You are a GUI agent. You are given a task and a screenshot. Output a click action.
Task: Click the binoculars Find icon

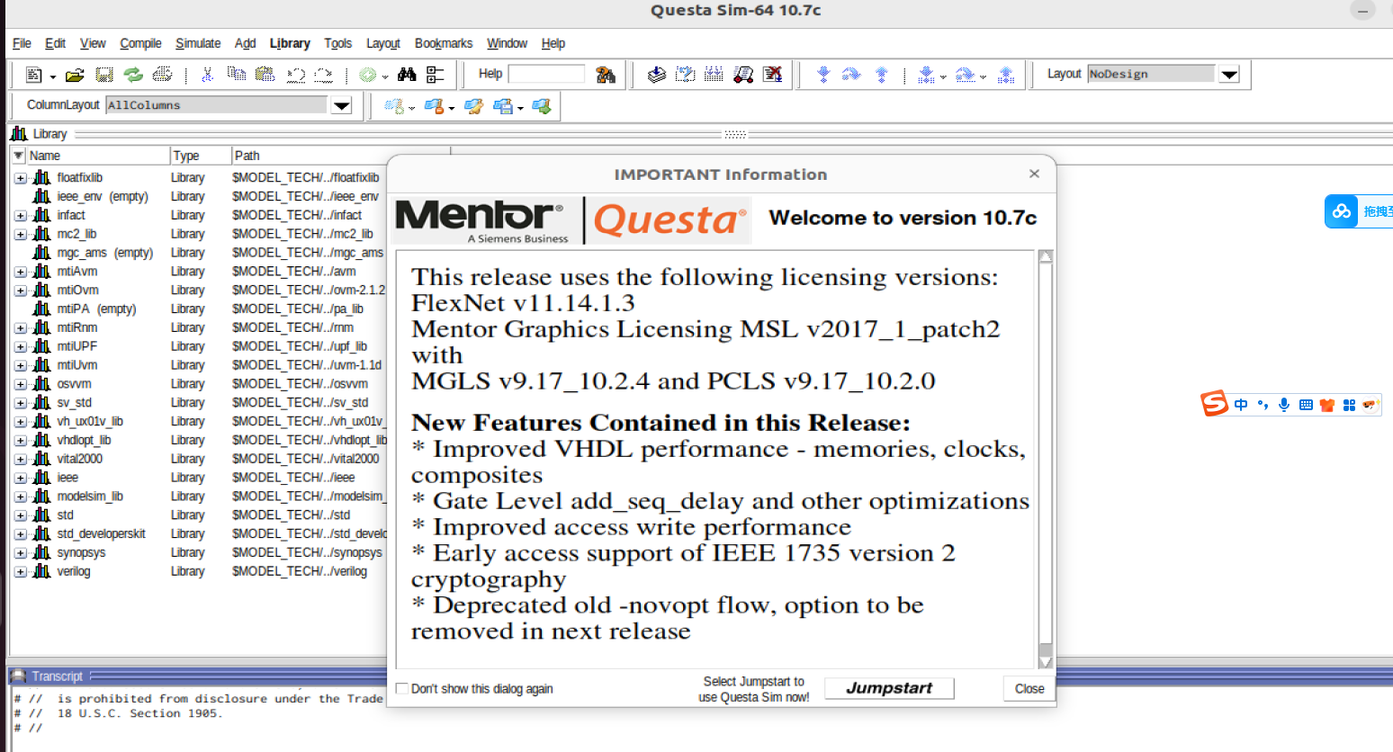(407, 75)
